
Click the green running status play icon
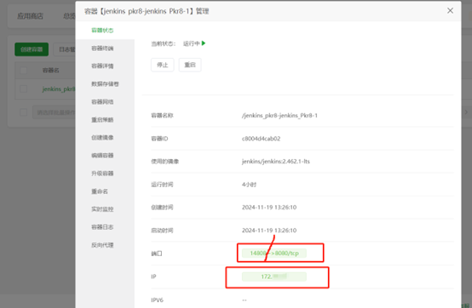tap(204, 43)
